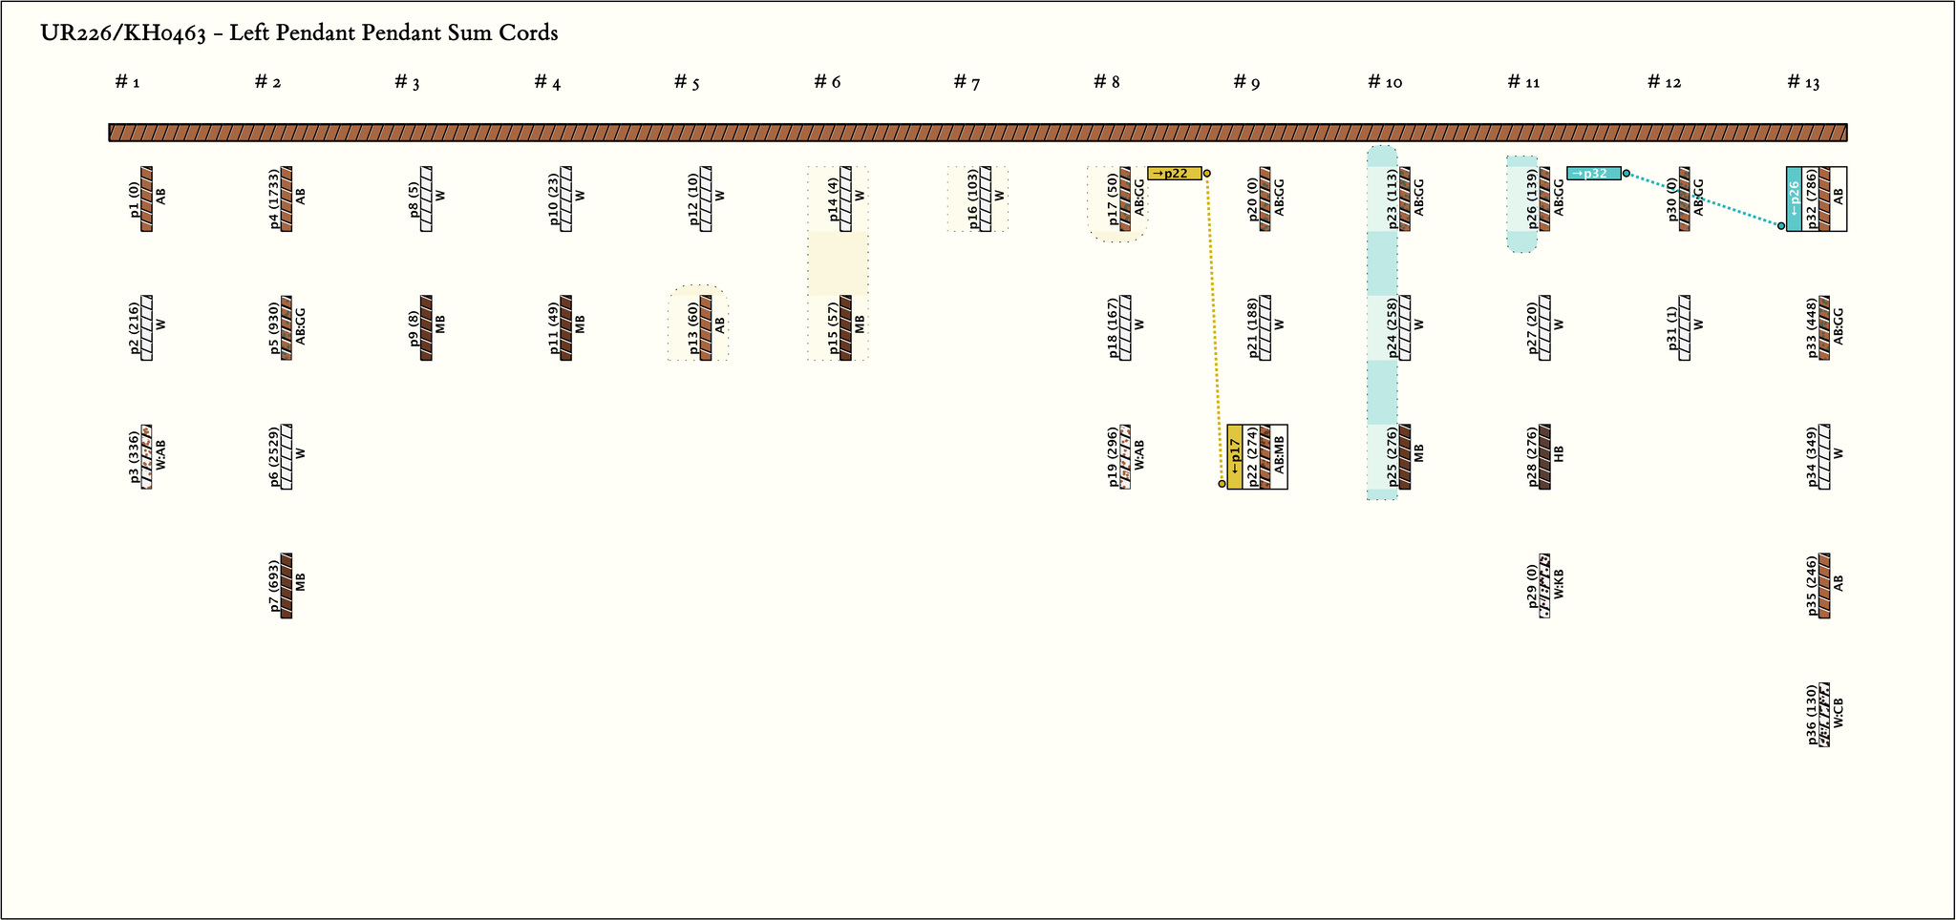Select the p3 (336) W:AB cord
Viewport: 1956px width, 920px height.
[x=146, y=457]
